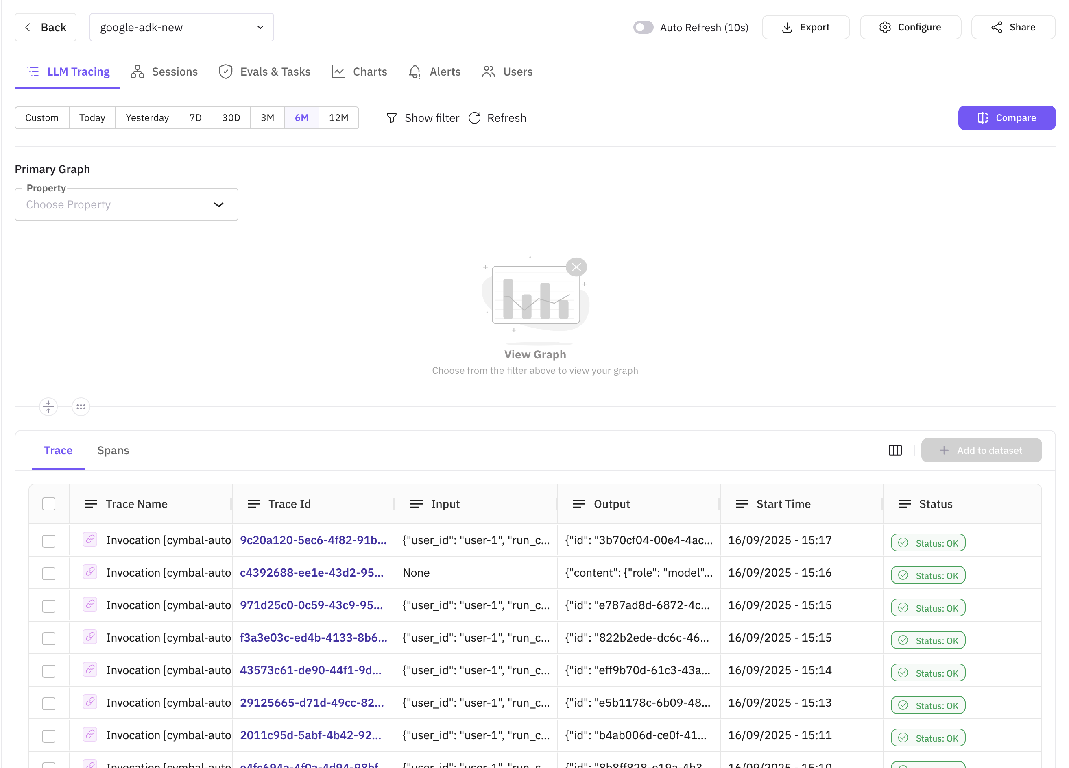Click the Show filter funnel icon
Screen dimensions: 1069x768
(x=391, y=118)
